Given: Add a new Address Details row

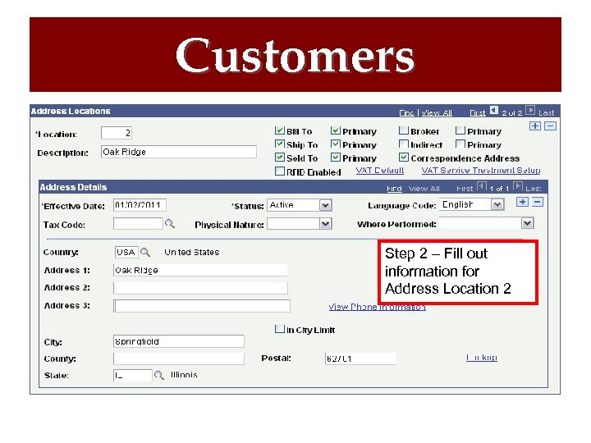Looking at the screenshot, I should click(522, 203).
